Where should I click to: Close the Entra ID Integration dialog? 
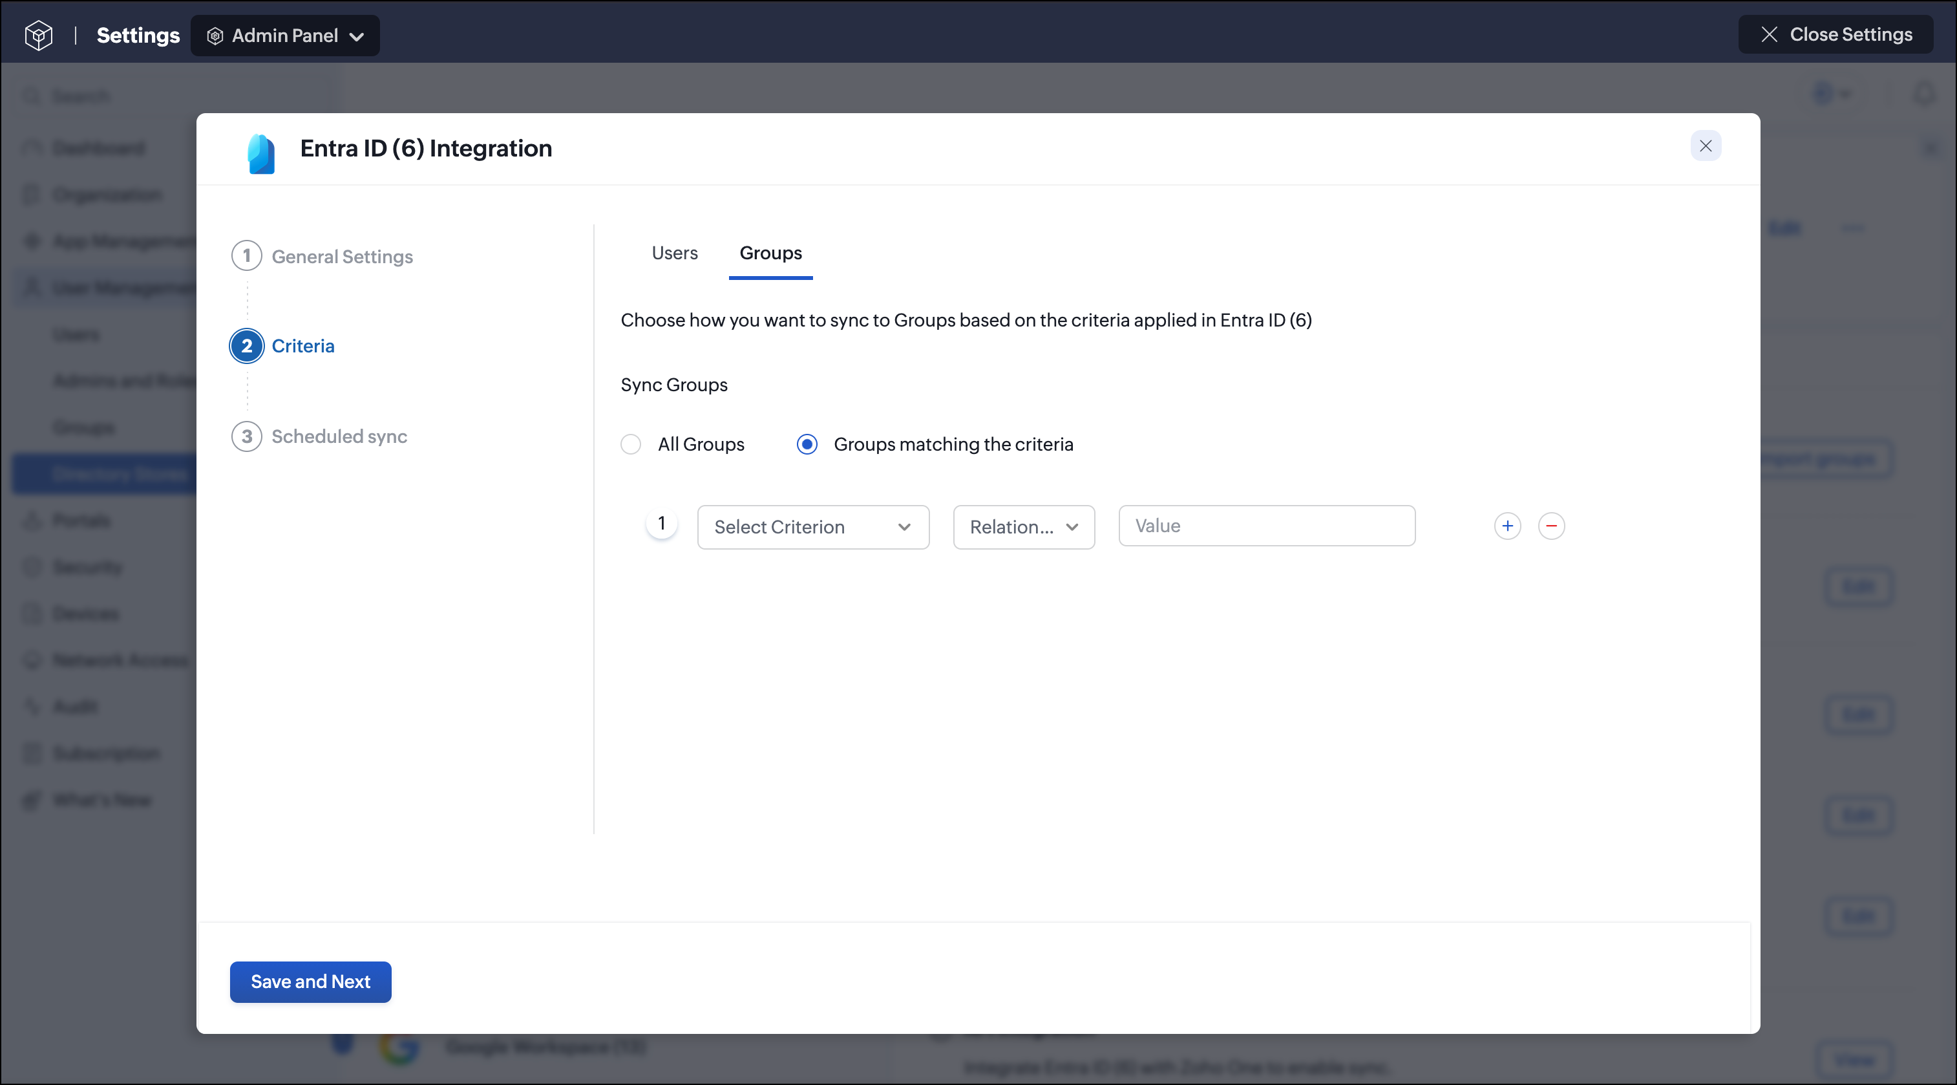[x=1706, y=146]
